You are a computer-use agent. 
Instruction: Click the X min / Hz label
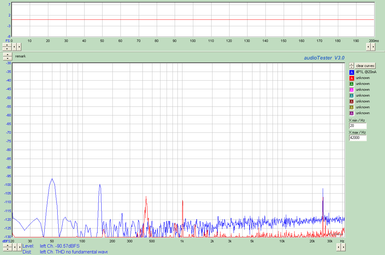[x=357, y=120]
